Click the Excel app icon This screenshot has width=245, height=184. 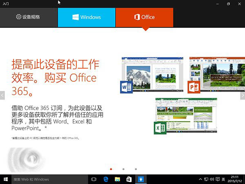point(160,128)
